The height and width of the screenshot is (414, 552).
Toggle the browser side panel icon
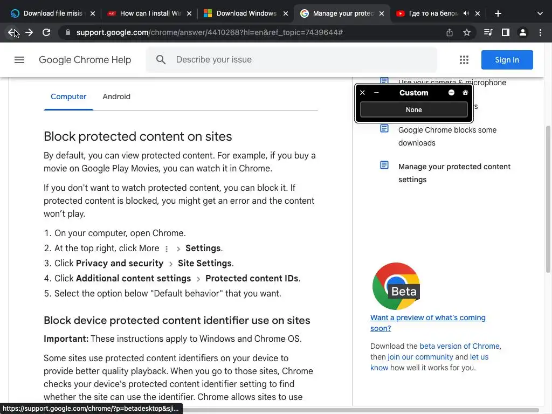(506, 32)
